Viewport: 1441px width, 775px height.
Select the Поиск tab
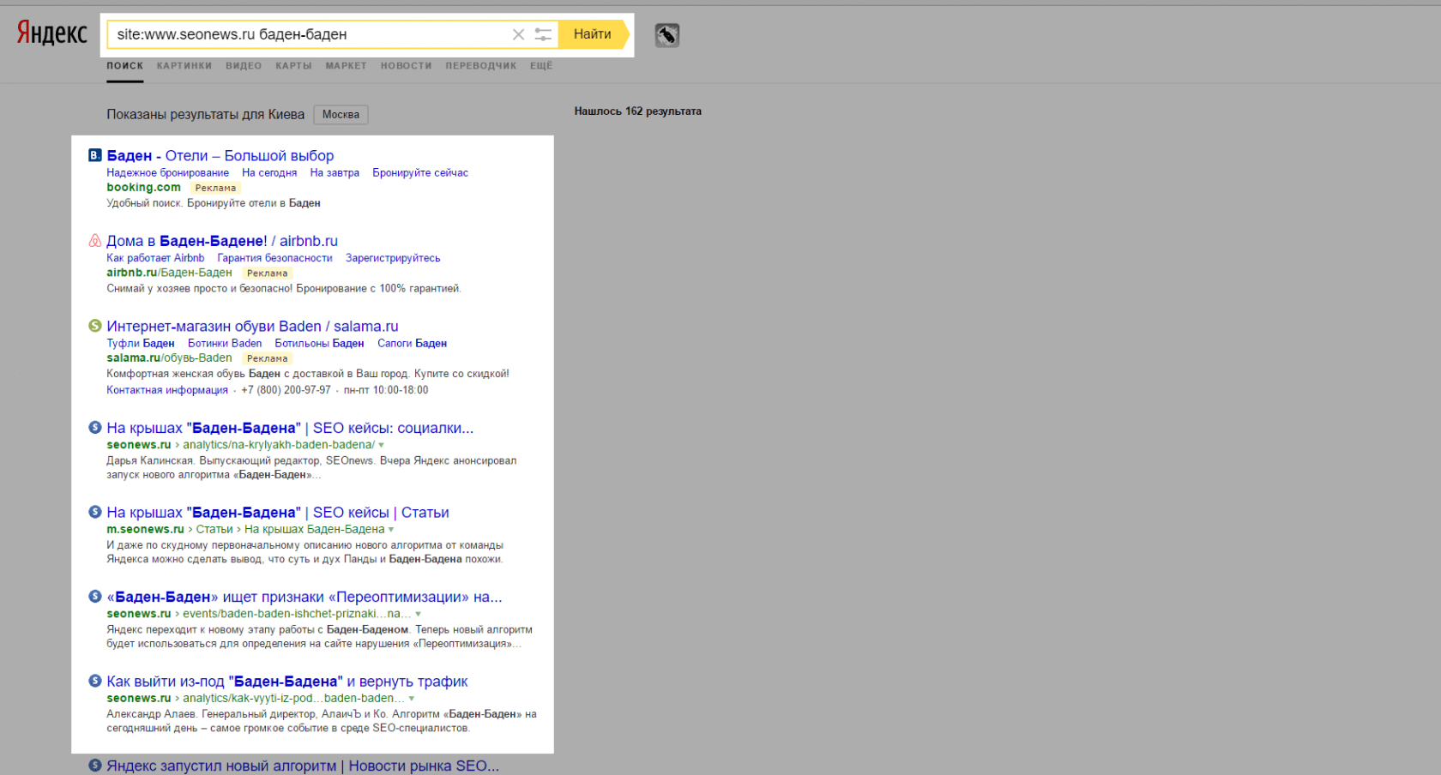tap(125, 66)
